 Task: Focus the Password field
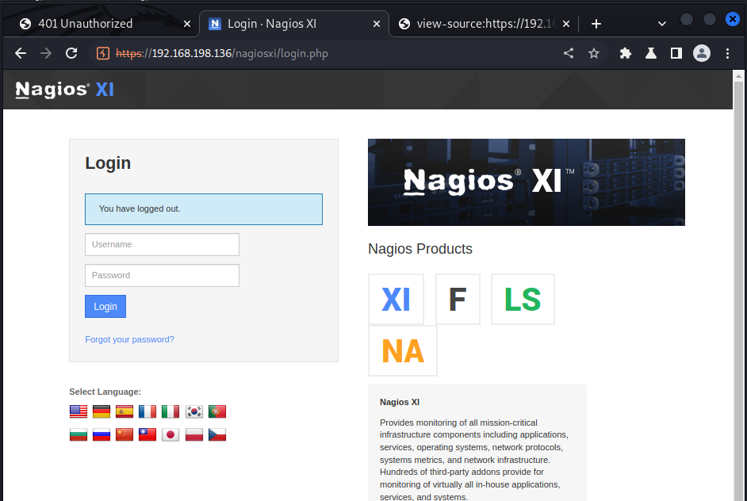tap(162, 275)
